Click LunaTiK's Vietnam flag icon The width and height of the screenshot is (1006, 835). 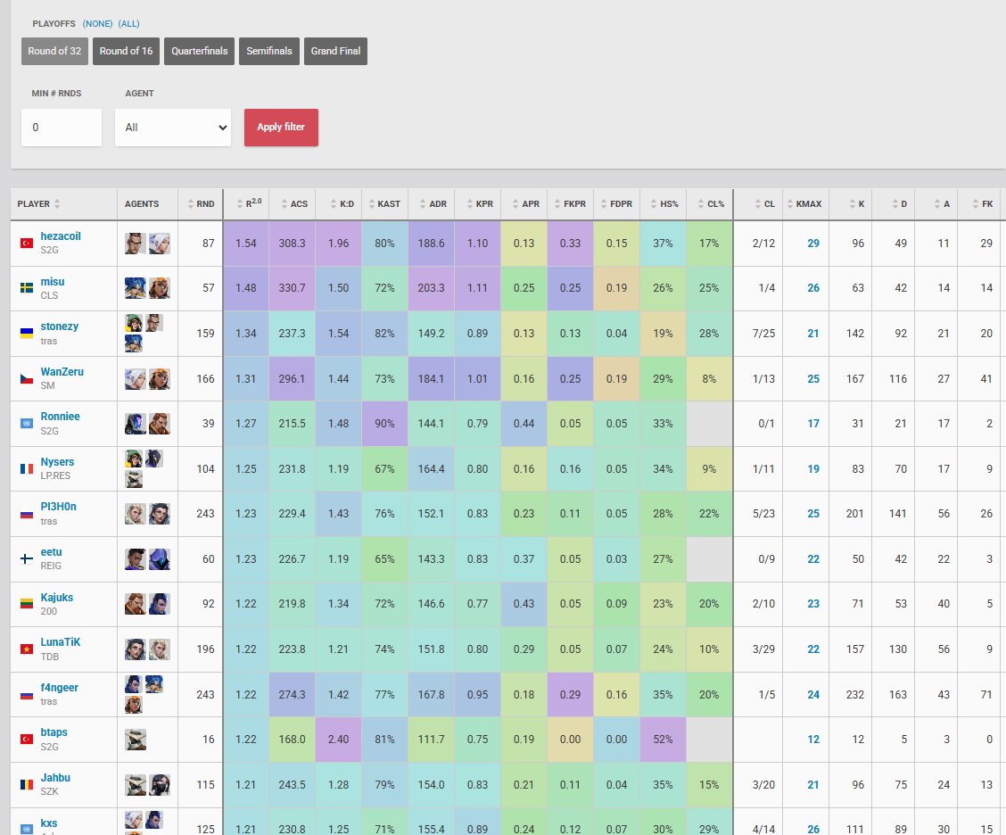(x=26, y=649)
